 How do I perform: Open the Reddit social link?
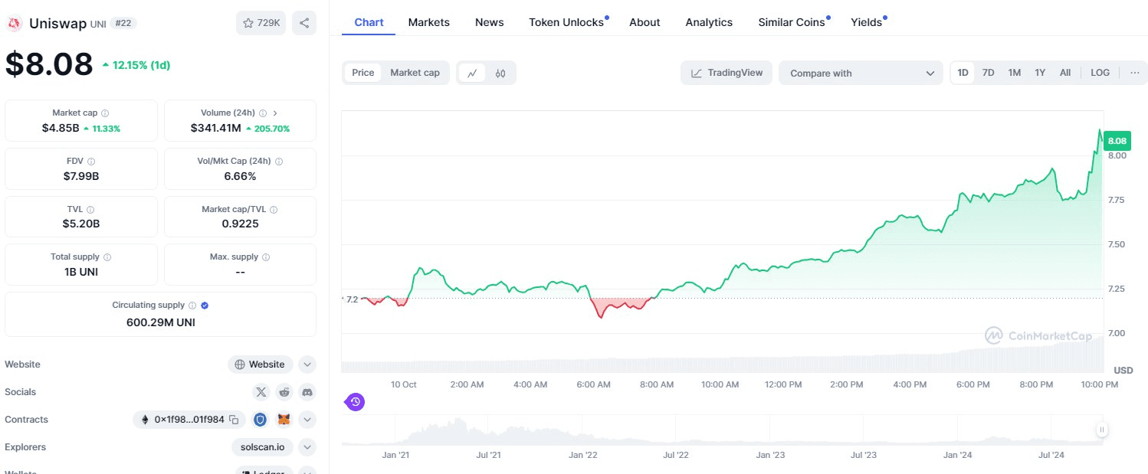(x=284, y=392)
